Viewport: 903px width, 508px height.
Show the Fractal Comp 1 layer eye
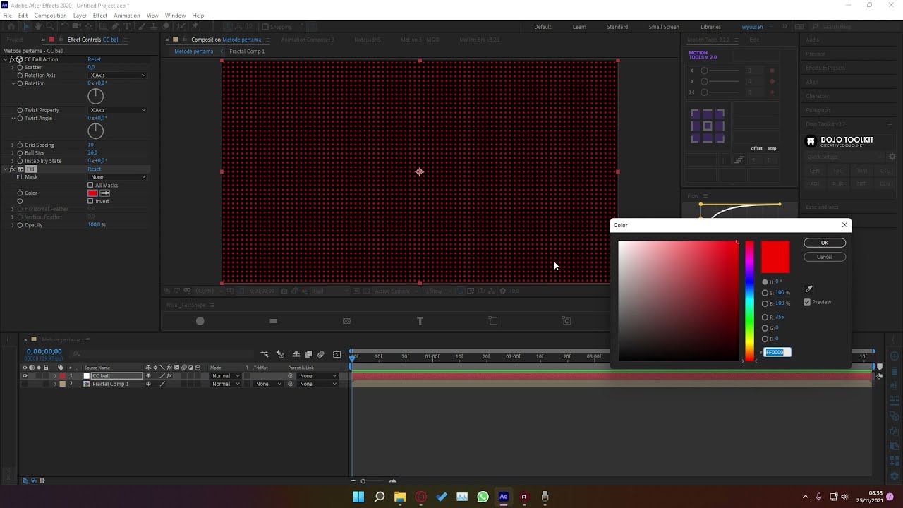25,384
